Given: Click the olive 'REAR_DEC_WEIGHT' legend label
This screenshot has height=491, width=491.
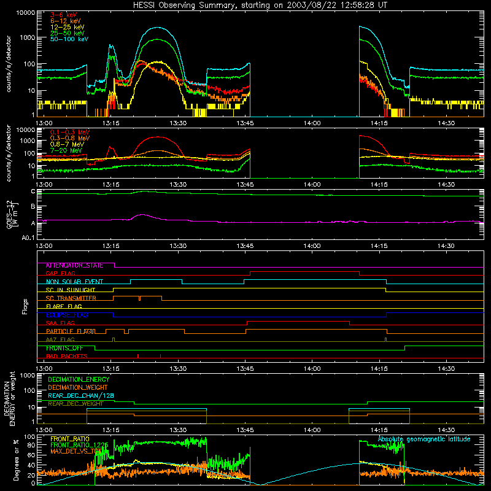Looking at the screenshot, I should [x=75, y=404].
